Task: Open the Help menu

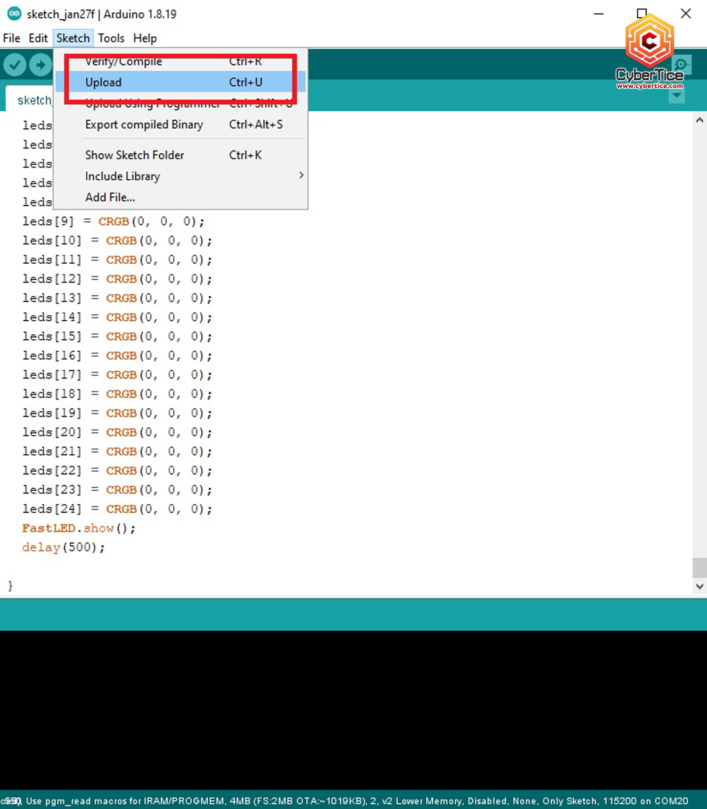Action: coord(145,38)
